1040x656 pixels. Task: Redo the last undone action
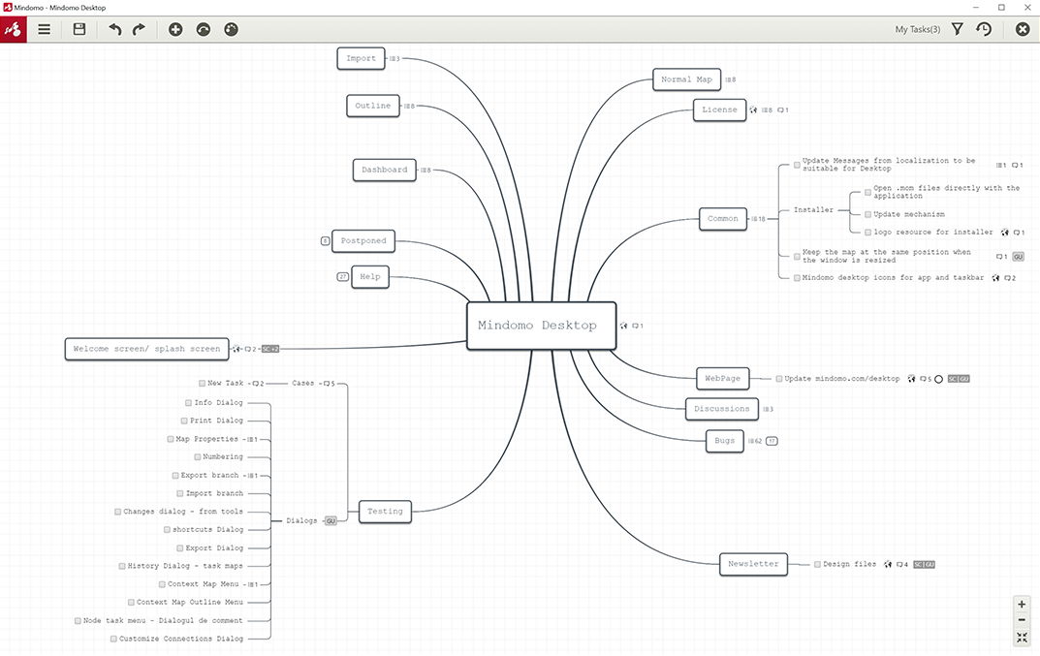139,29
